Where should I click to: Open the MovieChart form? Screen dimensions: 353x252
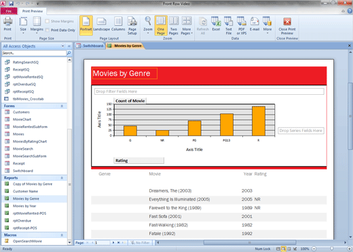22,119
